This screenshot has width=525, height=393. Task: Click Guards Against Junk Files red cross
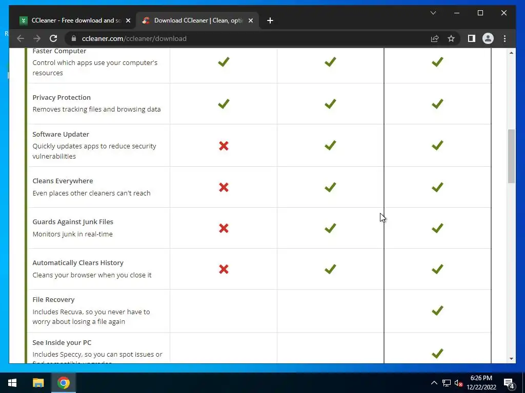224,228
